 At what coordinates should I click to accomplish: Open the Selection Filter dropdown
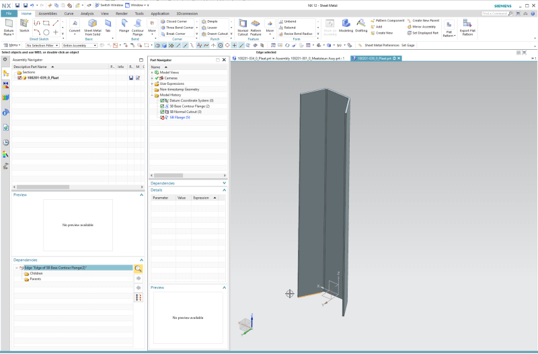coord(42,45)
